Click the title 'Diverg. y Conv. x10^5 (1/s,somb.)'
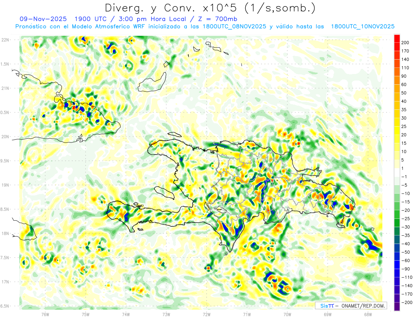Viewport: 413px width, 319px height. point(210,8)
